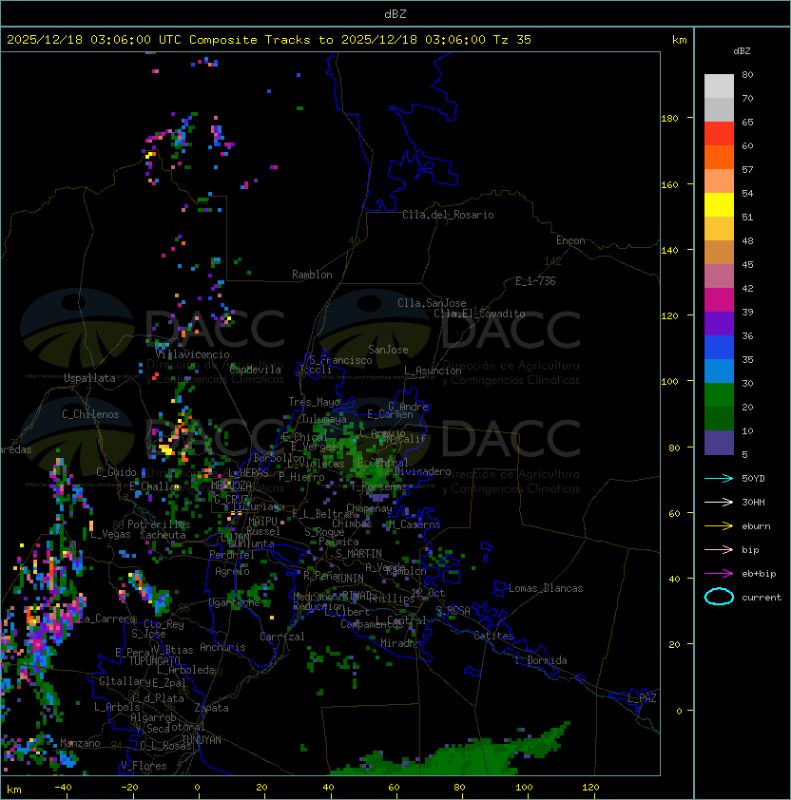Click the 'Agrelo' map label

tap(232, 571)
